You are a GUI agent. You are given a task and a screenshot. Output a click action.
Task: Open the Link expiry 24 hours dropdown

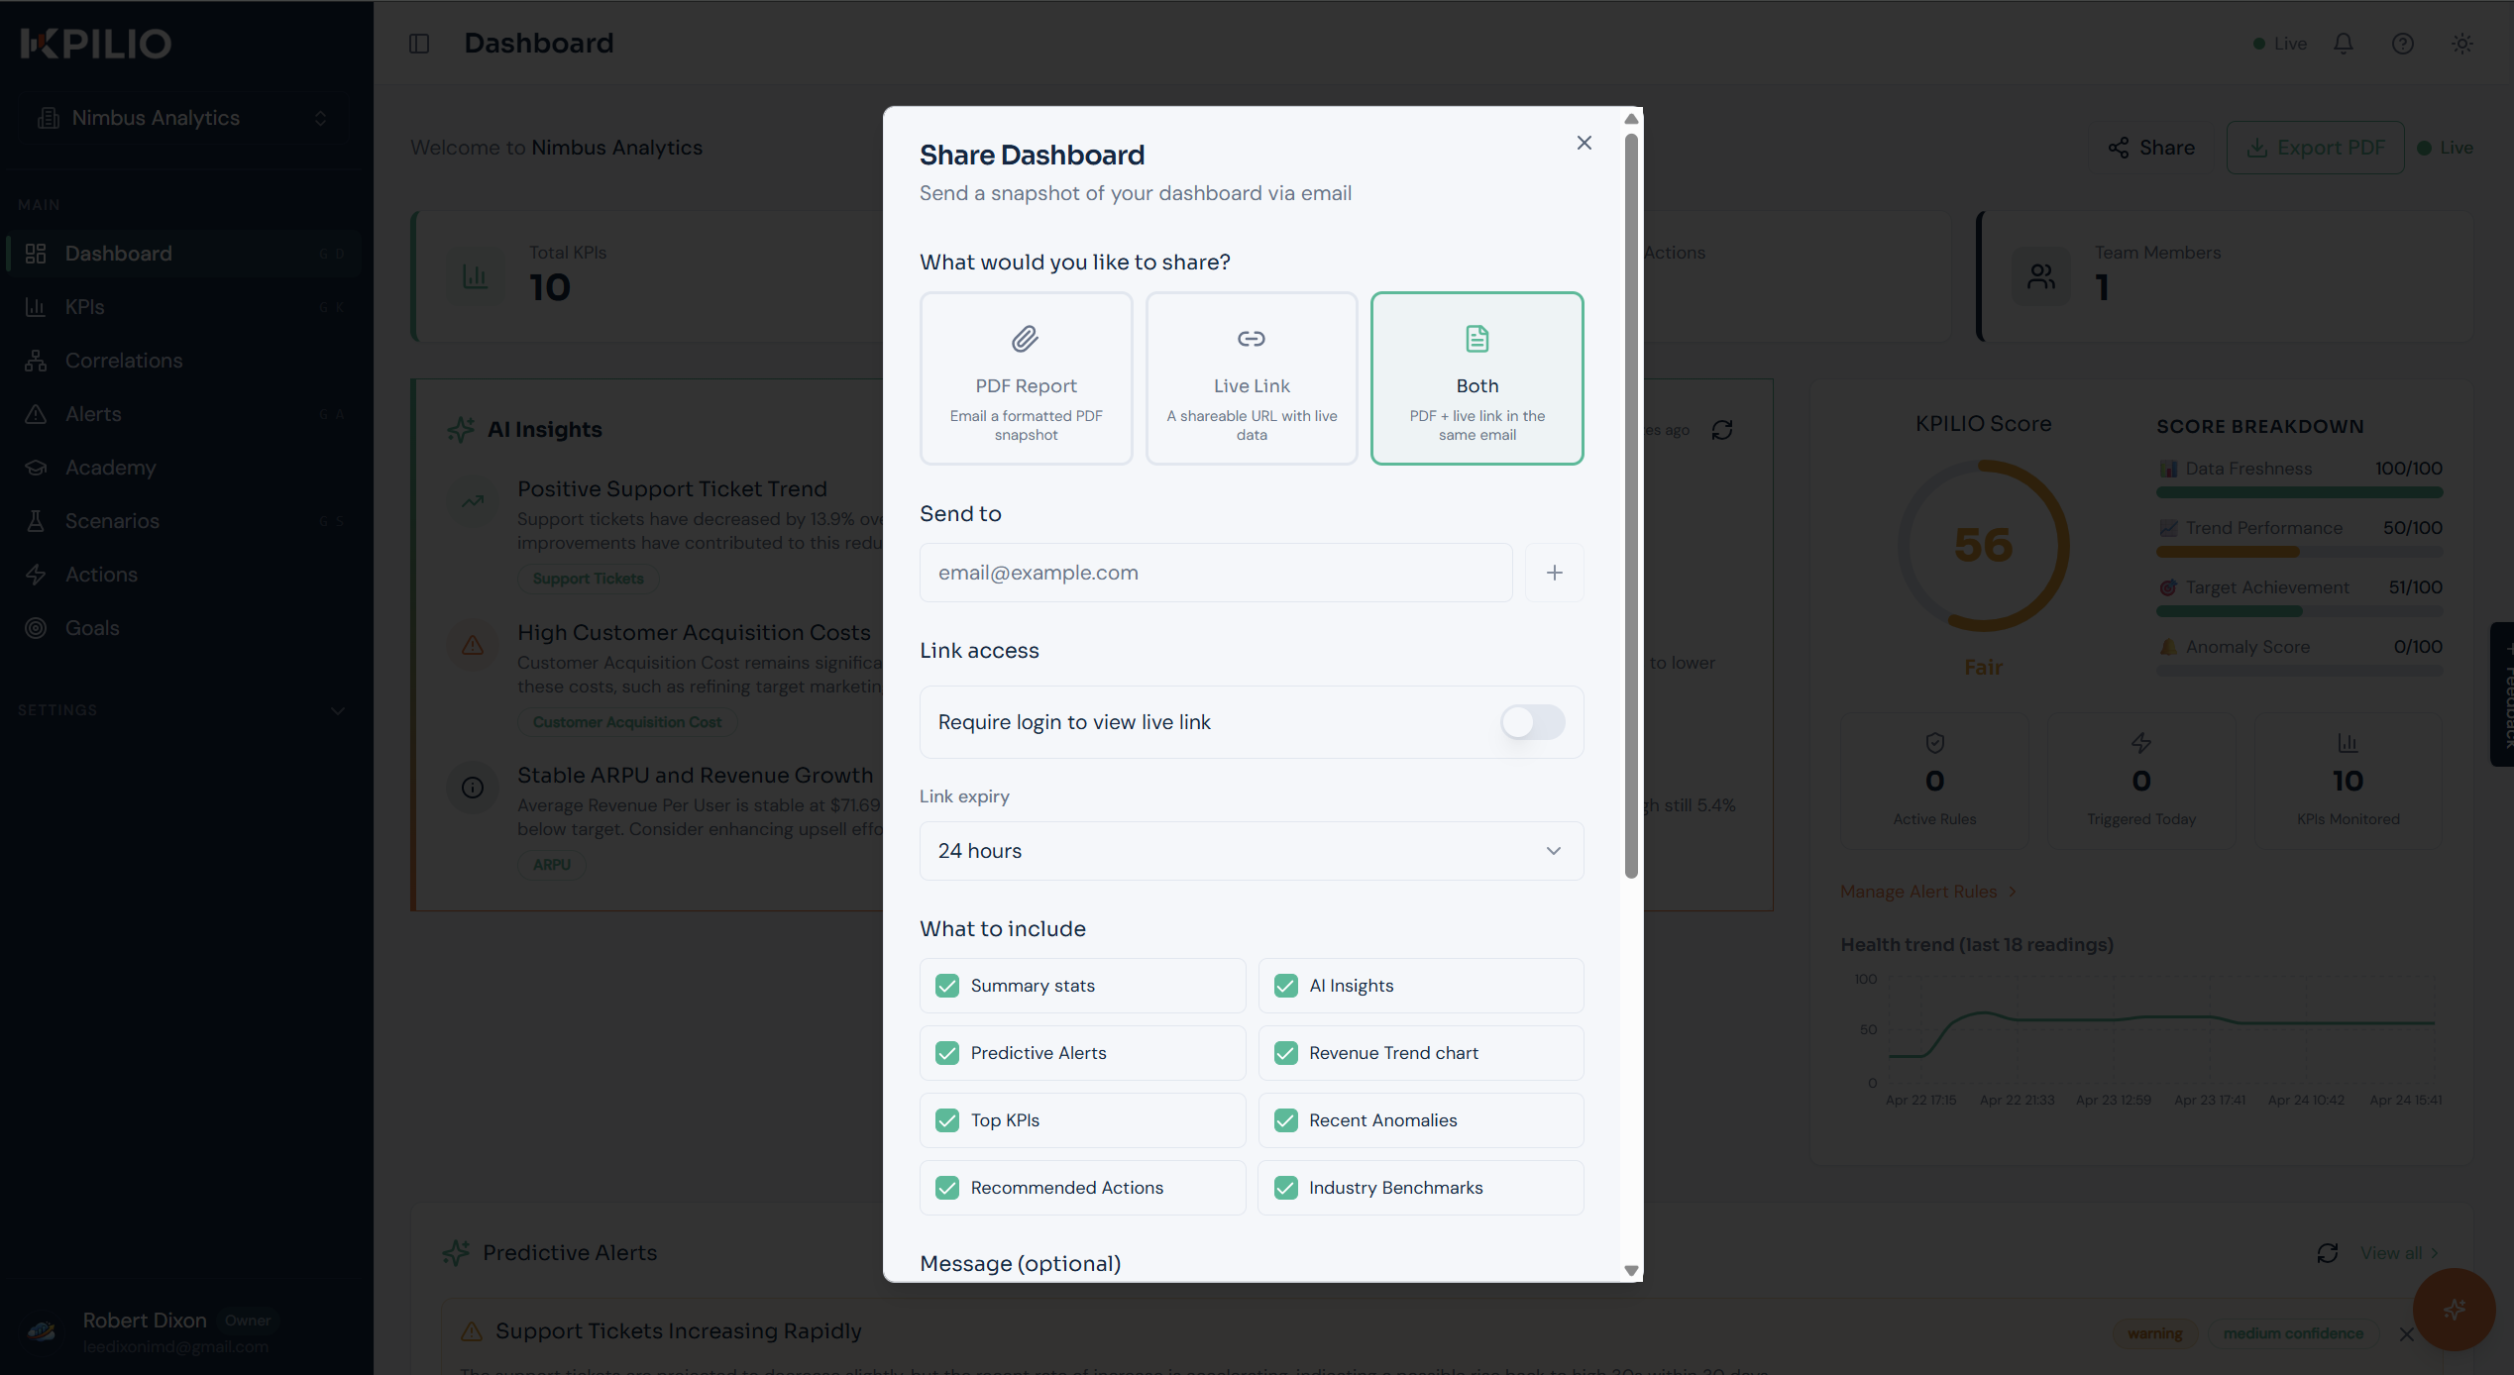click(1252, 851)
